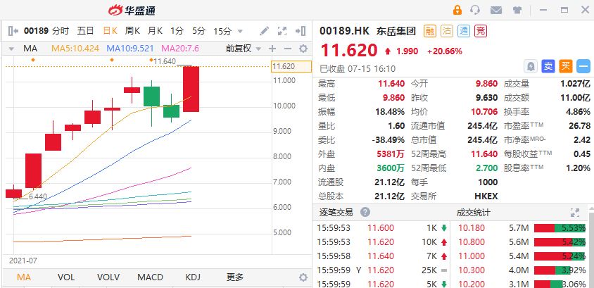
Task: Select the bottom MA indicator tab
Action: coord(23,277)
